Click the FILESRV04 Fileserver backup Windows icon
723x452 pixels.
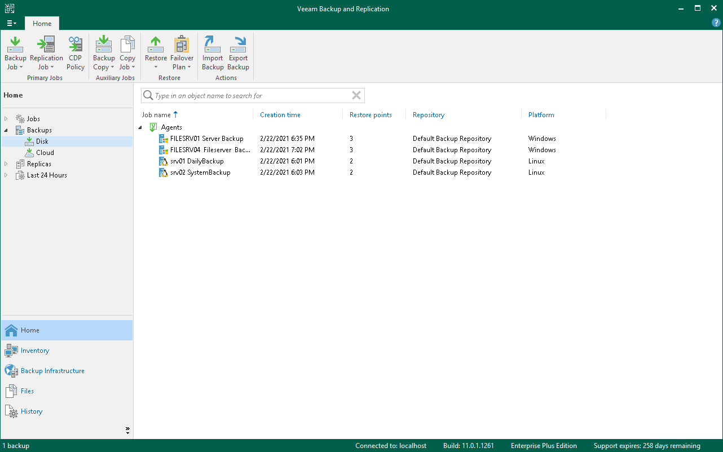(x=164, y=150)
